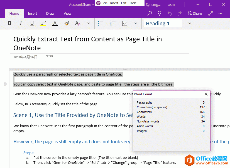The image size is (230, 168).
Task: Select the text highlight color tool
Action: click(43, 23)
